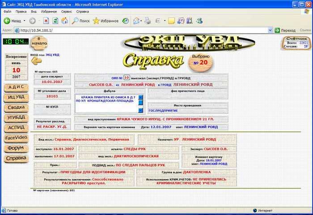Viewport: 313px width, 215px height.
Task: Click scroll up arrow in фабула box
Action: pyautogui.click(x=141, y=97)
